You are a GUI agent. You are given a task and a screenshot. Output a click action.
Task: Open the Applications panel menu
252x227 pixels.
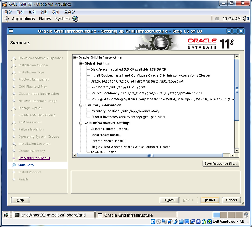coord(23,19)
